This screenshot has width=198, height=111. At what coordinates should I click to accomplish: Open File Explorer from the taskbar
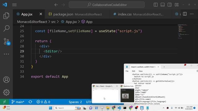(108, 108)
